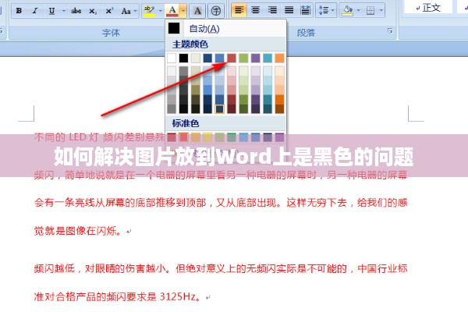The image size is (468, 312).
Task: Pick the aqua theme color in the top row
Action: coord(268,58)
